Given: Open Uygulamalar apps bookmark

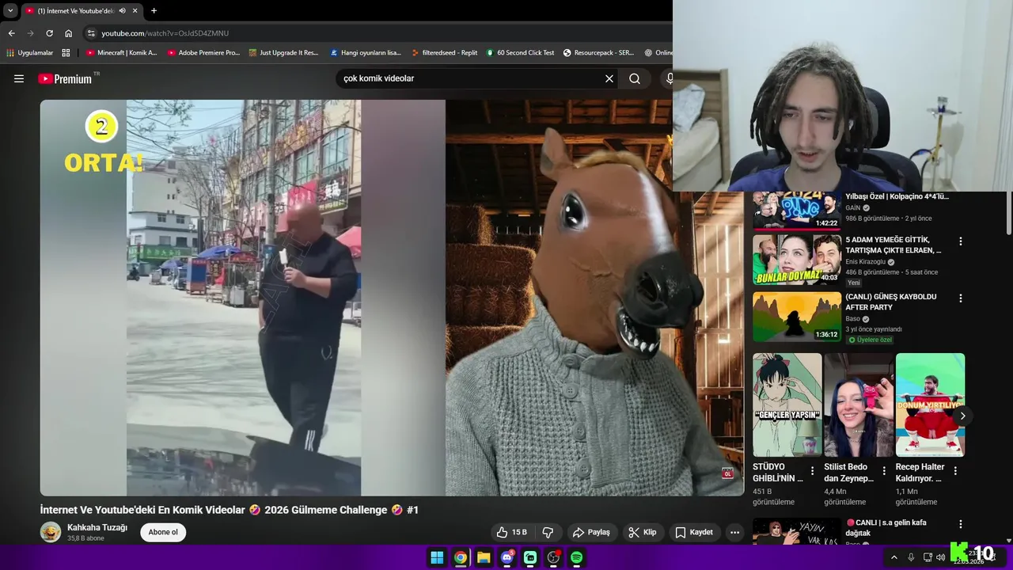Looking at the screenshot, I should 29,53.
